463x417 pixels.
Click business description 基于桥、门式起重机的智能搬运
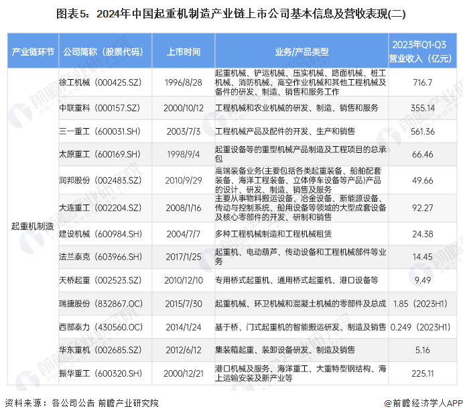click(301, 327)
